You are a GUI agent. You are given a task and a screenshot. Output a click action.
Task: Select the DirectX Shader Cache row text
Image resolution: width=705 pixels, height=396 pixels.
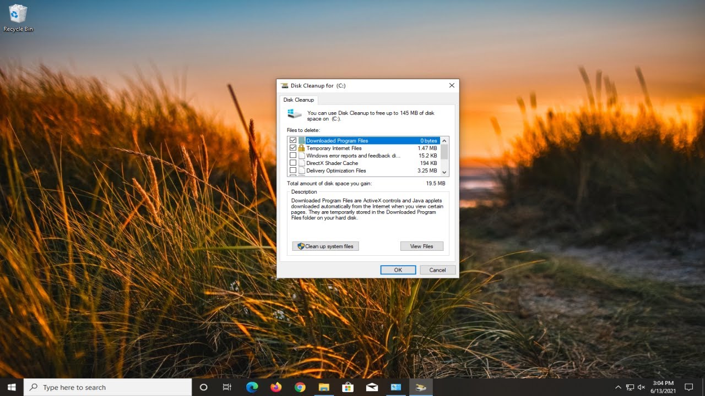[332, 163]
